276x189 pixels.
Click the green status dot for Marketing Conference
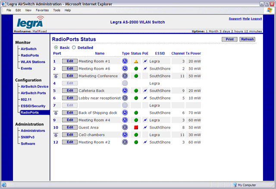tap(136, 76)
